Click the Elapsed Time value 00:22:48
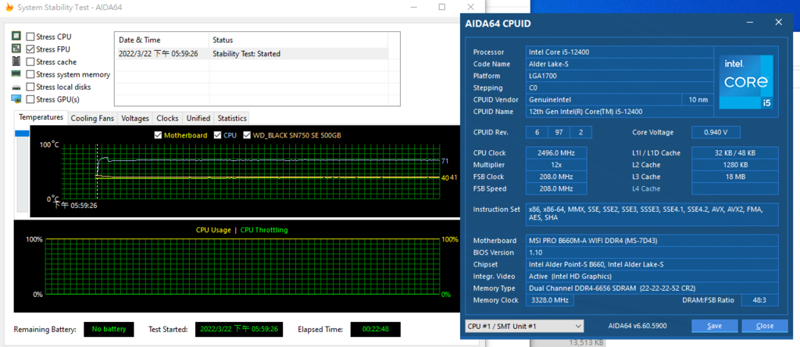 [x=376, y=329]
